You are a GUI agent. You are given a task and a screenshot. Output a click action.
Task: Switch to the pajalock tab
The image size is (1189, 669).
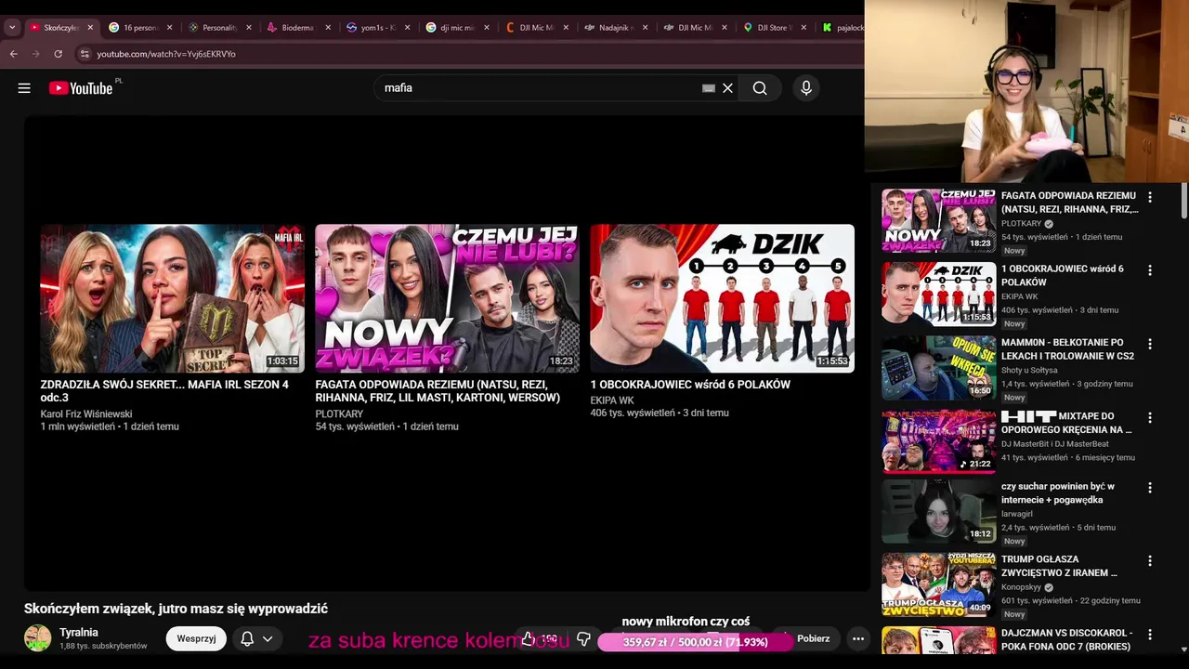click(843, 28)
